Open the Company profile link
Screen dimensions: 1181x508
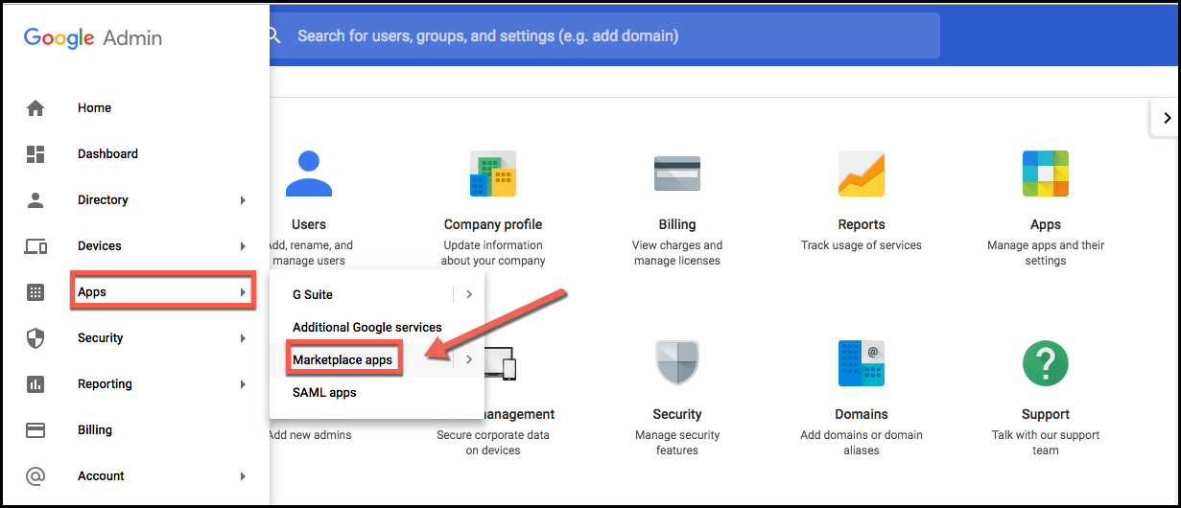[x=493, y=224]
